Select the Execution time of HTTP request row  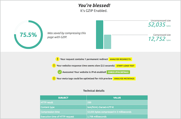[x=94, y=117]
